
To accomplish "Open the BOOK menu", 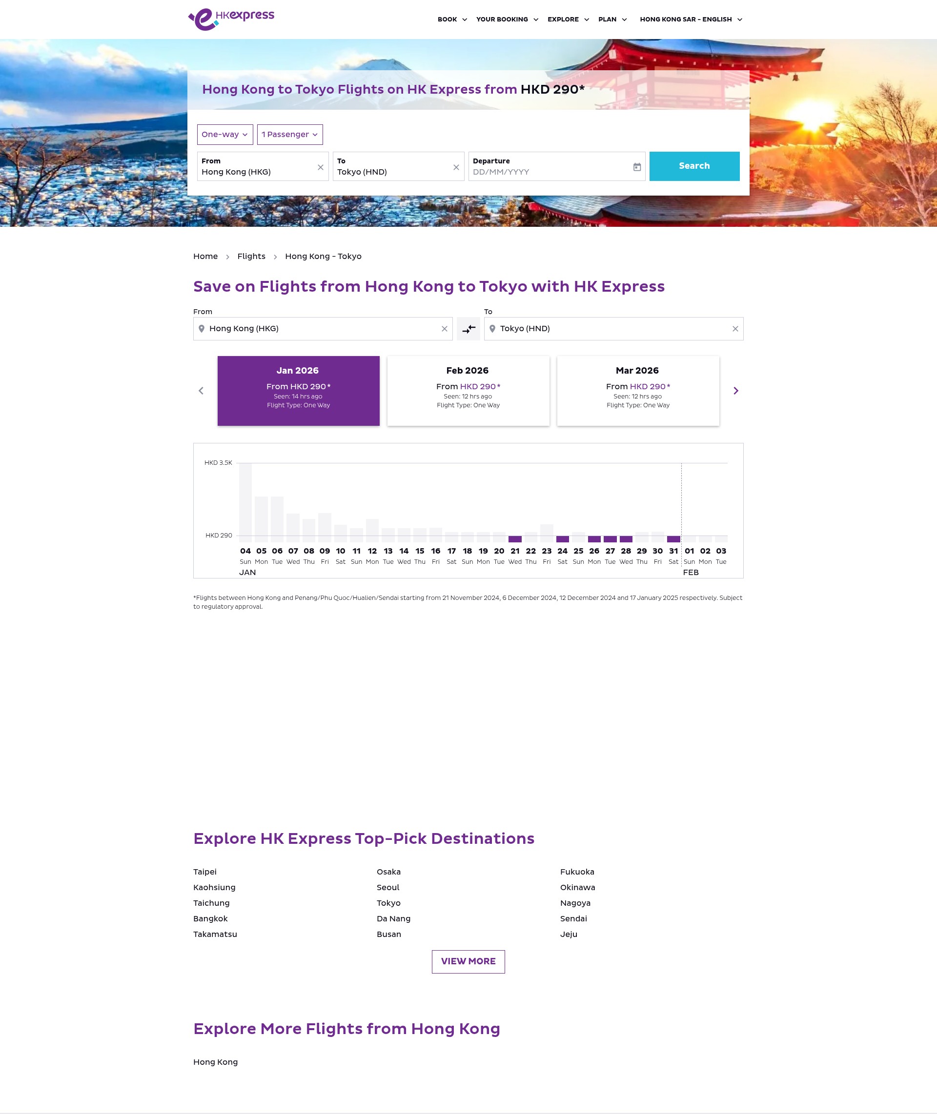I will (452, 19).
